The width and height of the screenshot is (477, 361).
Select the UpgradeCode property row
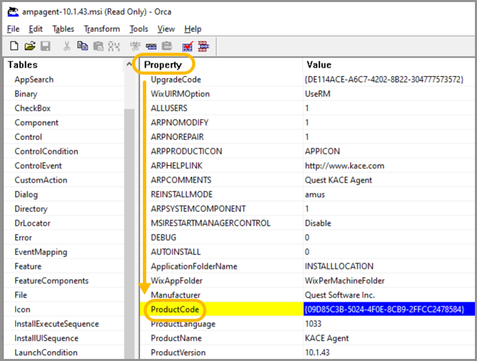176,80
